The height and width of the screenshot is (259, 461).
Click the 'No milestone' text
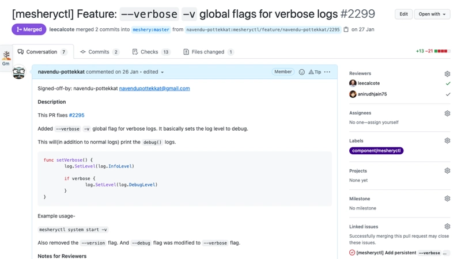point(362,208)
